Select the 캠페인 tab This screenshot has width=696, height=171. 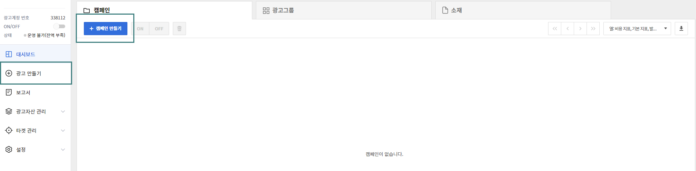click(164, 10)
